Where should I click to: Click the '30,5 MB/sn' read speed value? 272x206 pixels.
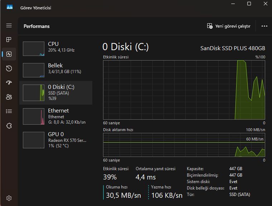(x=123, y=195)
